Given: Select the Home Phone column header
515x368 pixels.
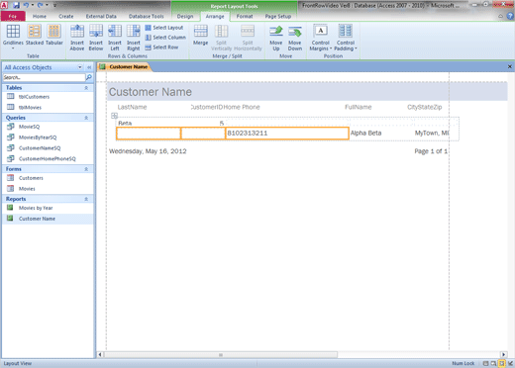Looking at the screenshot, I should (x=242, y=107).
